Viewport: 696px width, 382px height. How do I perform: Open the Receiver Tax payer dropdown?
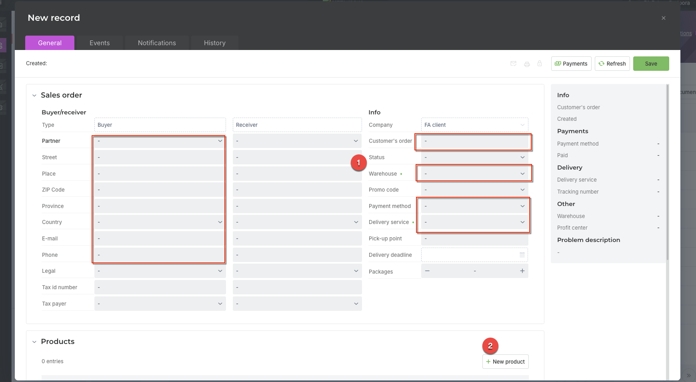click(x=297, y=304)
